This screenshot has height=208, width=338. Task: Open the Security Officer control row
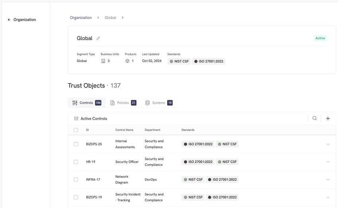pyautogui.click(x=202, y=162)
